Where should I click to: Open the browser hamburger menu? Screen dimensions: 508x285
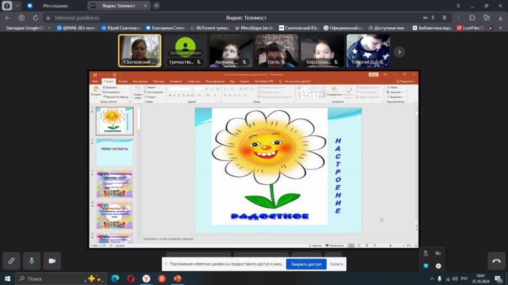(x=458, y=5)
